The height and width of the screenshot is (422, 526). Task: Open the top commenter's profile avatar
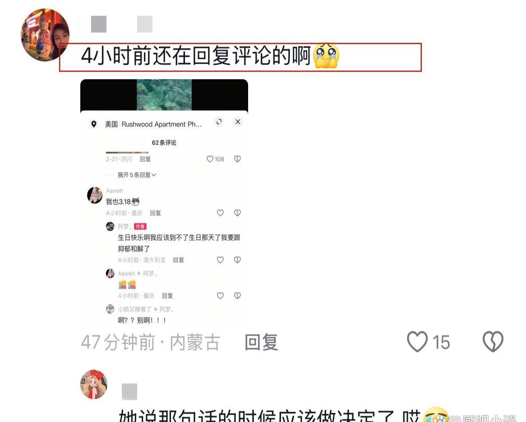point(45,35)
